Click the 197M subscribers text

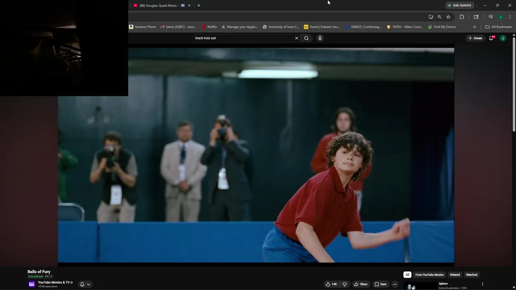pos(48,286)
